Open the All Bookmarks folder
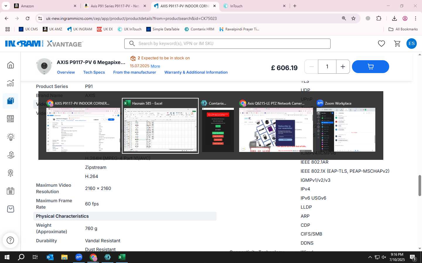Screen dimensions: 422x263 pyautogui.click(x=403, y=29)
